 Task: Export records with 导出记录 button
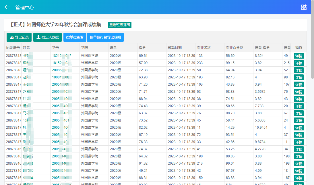[x=19, y=37]
